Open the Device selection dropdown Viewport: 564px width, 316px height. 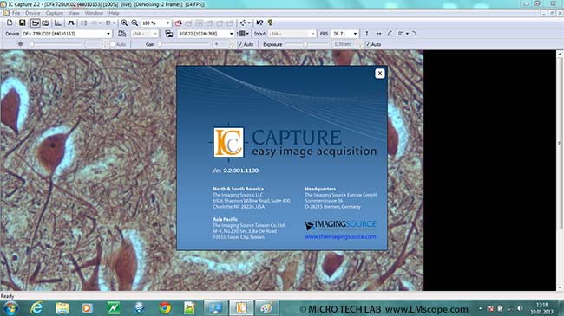67,34
